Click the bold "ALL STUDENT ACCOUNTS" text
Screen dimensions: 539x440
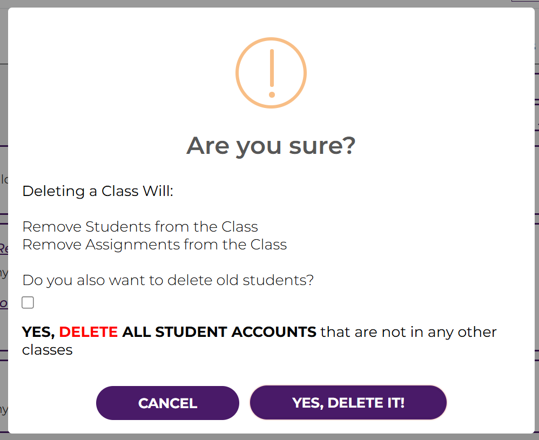[219, 332]
